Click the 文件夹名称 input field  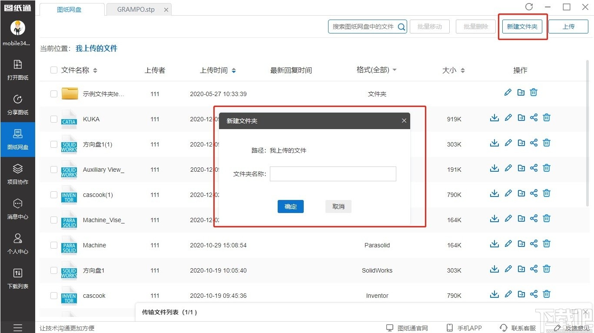(x=332, y=173)
